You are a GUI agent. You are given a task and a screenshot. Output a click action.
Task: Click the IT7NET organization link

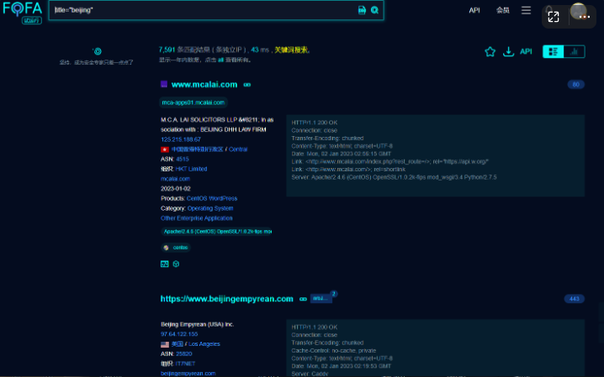185,364
